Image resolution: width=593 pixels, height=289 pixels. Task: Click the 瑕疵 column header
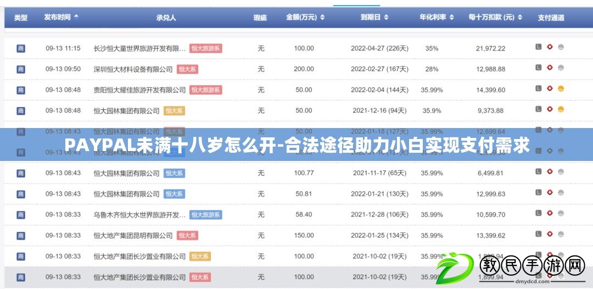[x=260, y=18]
